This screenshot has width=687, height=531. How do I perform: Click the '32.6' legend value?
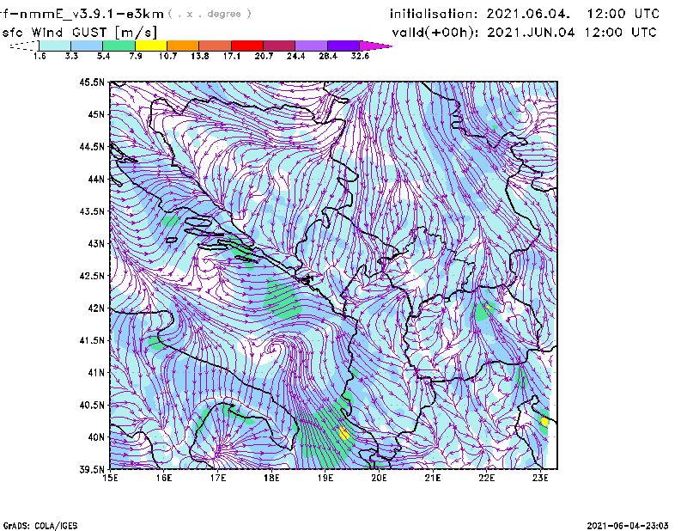[x=360, y=56]
